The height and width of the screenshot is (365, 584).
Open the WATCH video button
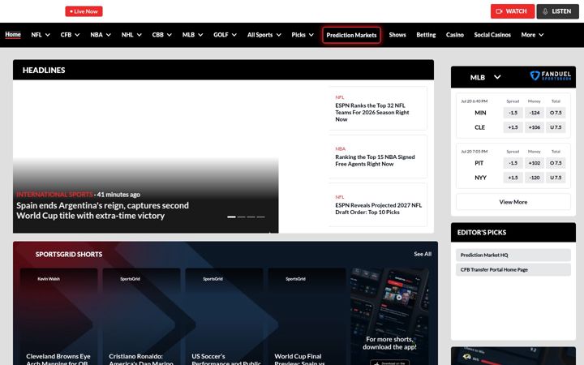coord(512,11)
